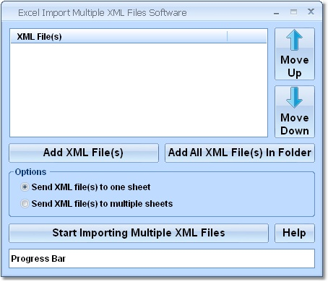This screenshot has height=282, width=328.
Task: Close the Excel Import Multiple XML window
Action: point(311,12)
